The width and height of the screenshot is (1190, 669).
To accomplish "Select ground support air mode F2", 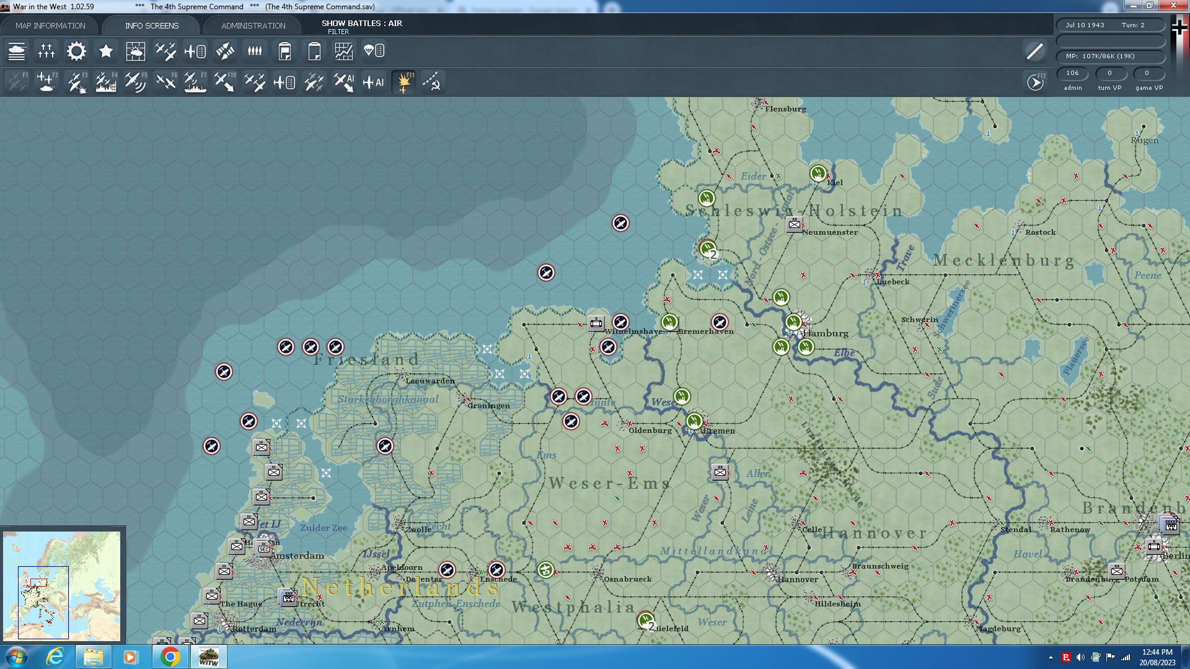I will [x=46, y=82].
